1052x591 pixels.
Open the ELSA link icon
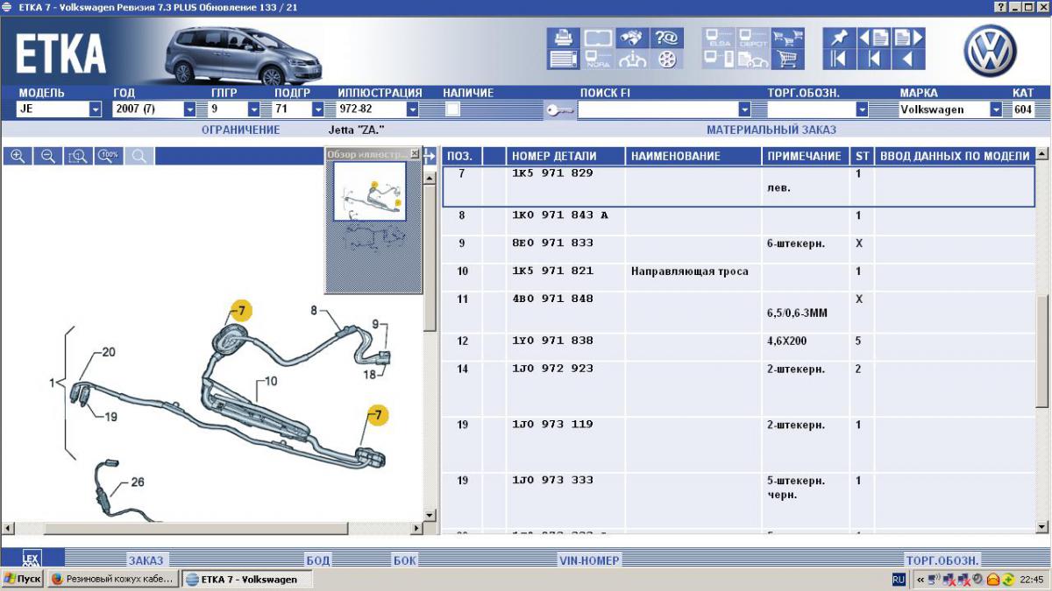[718, 38]
